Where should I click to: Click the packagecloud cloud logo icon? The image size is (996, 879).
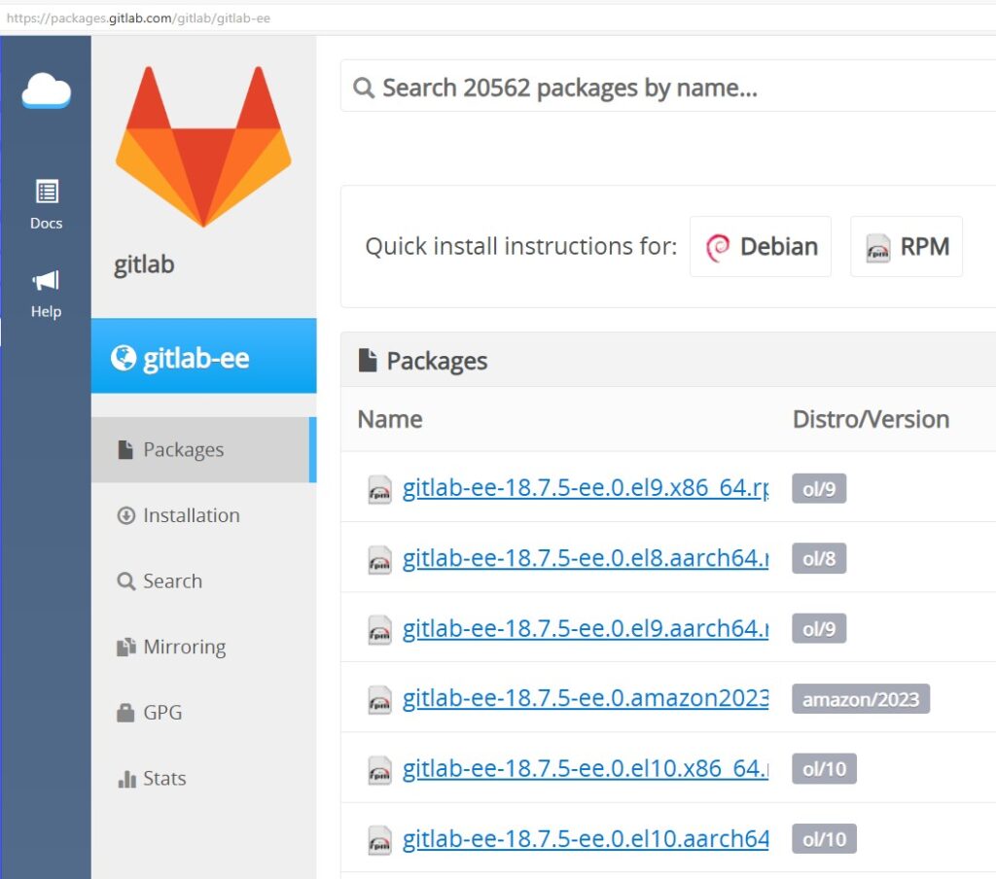click(46, 91)
